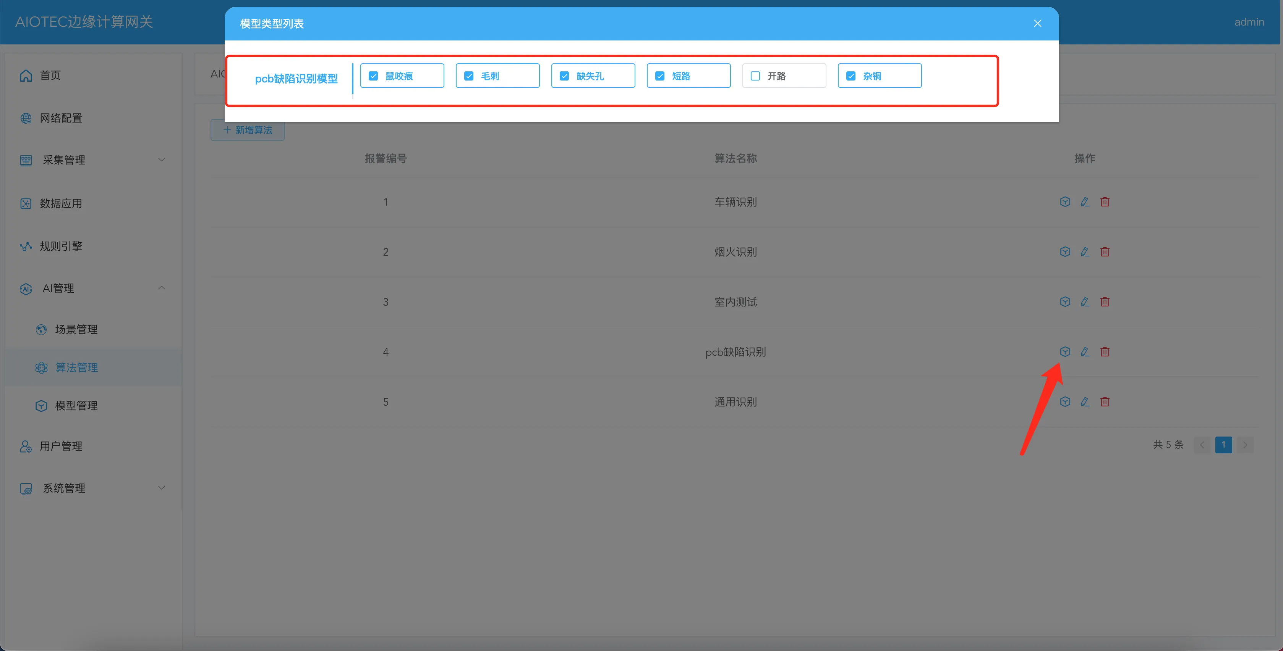Open model cube icon for 通用识别 row
The image size is (1283, 651).
[x=1065, y=402]
